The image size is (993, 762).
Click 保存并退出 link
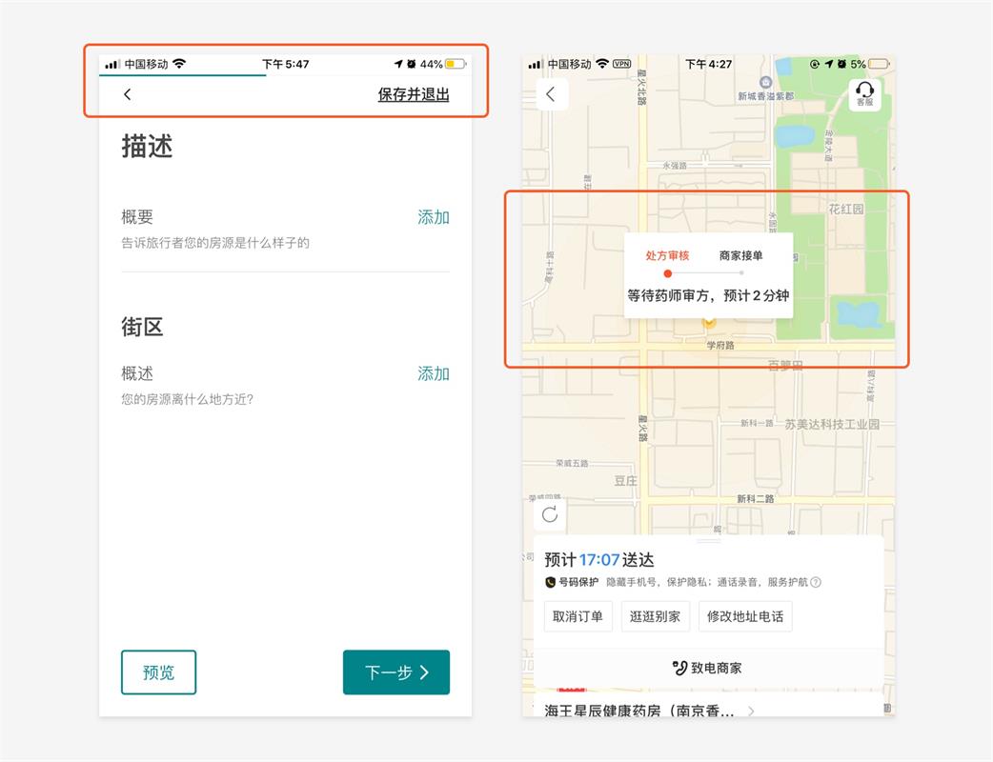tap(413, 94)
